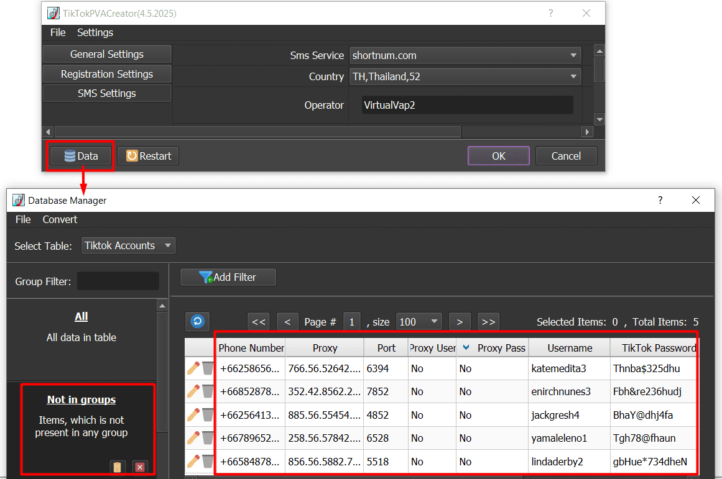Image resolution: width=722 pixels, height=479 pixels.
Task: Refresh the table with the blue reload icon
Action: [x=198, y=321]
